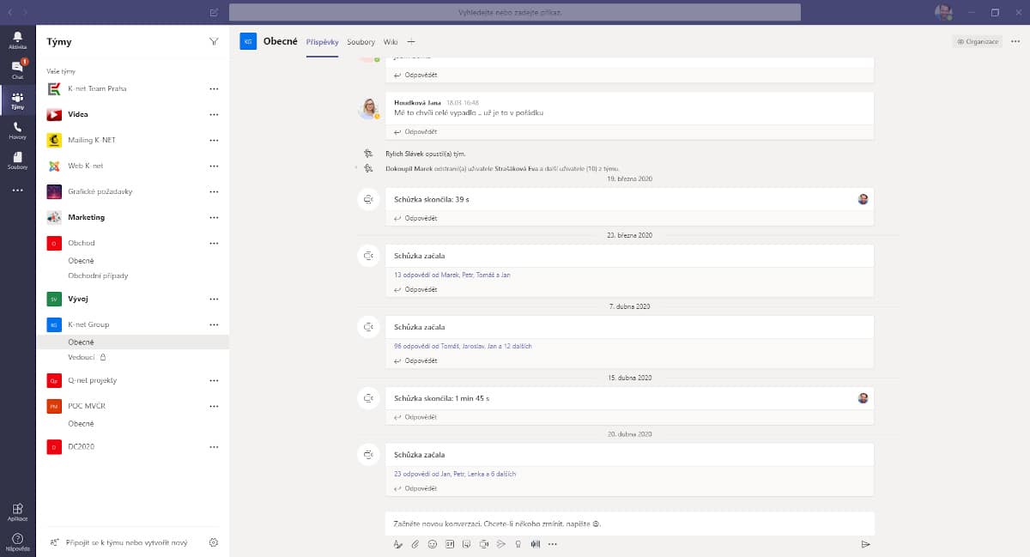Open more options for Web K-net
This screenshot has height=557, width=1030.
coord(214,166)
